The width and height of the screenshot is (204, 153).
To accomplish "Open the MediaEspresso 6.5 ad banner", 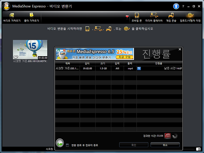I will tap(95, 54).
